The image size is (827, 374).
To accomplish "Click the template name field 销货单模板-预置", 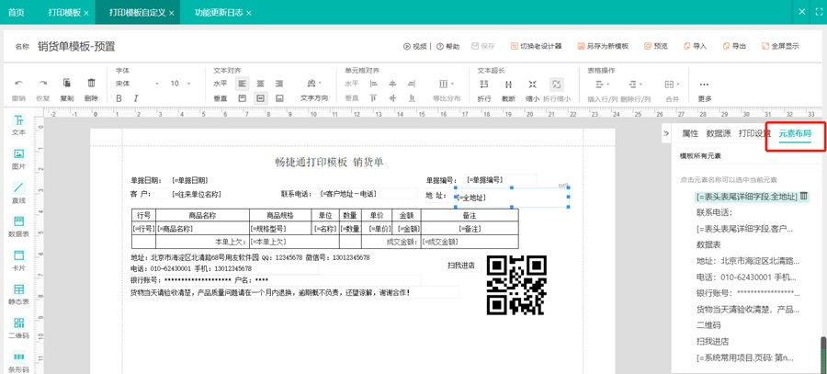I will coord(77,46).
